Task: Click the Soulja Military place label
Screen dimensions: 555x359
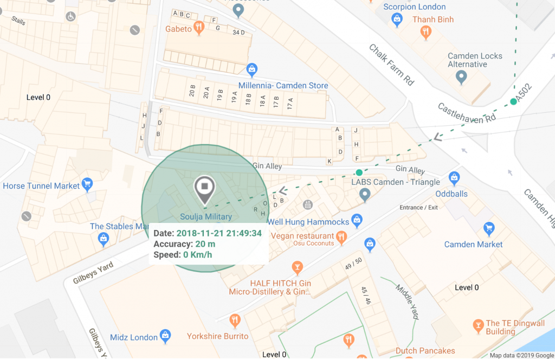Action: click(x=206, y=217)
